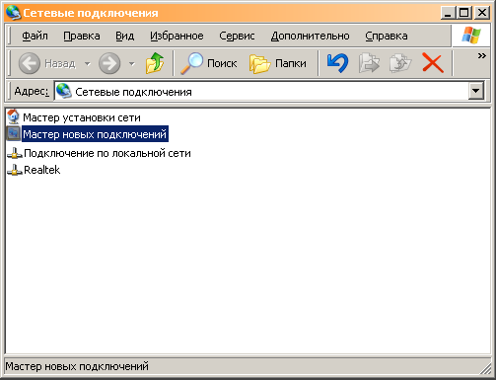
Task: Open the Адрес address bar dropdown
Action: (476, 91)
